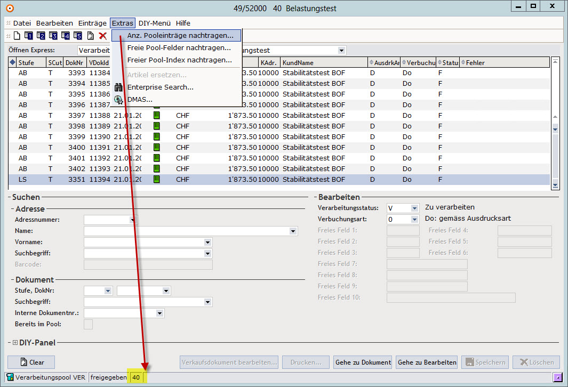The image size is (568, 387).
Task: Expand the DIY-Panel section
Action: [15, 342]
